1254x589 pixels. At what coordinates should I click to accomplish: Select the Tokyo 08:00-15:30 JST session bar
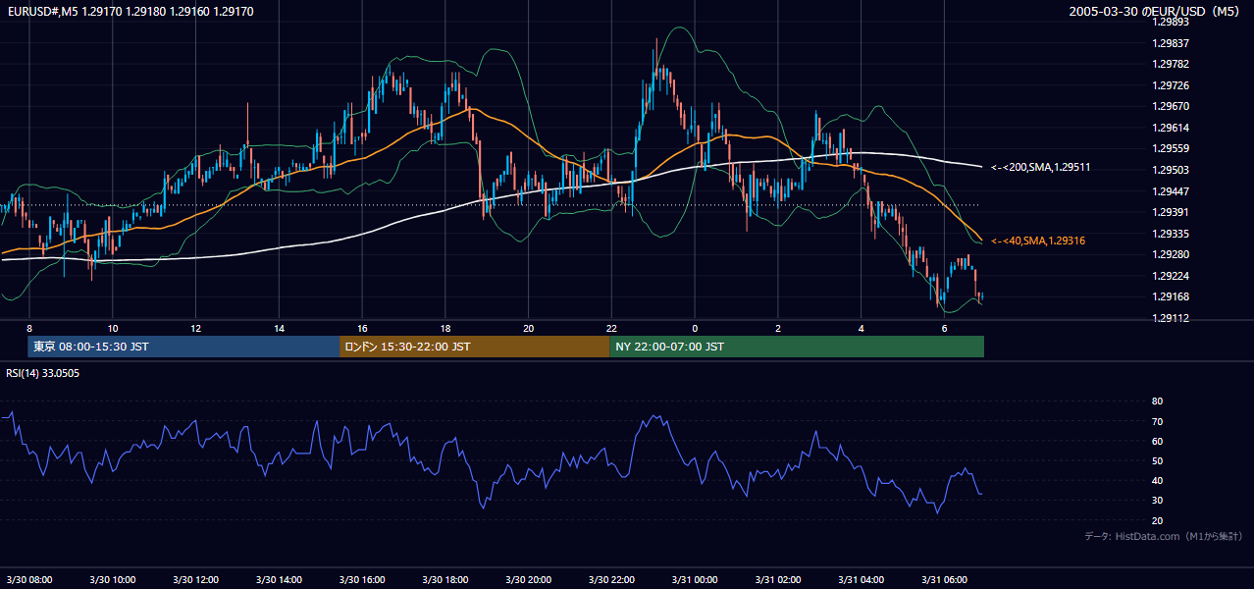click(183, 347)
